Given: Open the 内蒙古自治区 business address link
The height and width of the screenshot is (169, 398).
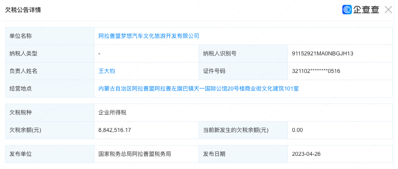Looking at the screenshot, I should (x=199, y=88).
